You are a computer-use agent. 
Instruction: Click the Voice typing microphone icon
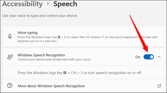click(10, 37)
